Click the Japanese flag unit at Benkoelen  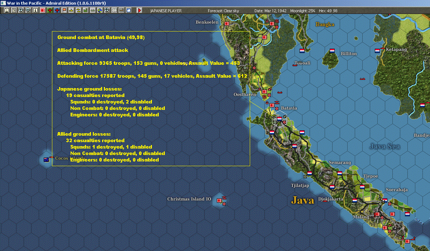(226, 23)
